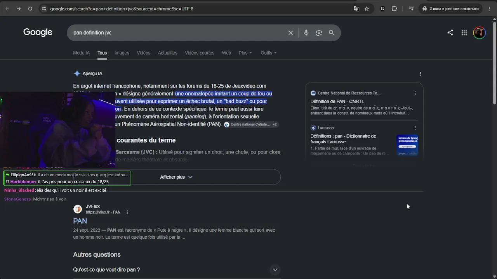The image size is (497, 279).
Task: Click the Larousse source favicon
Action: 313,127
